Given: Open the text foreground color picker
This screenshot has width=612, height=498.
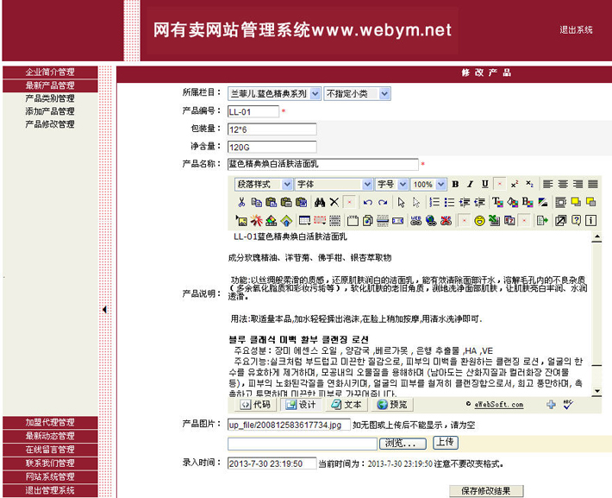Looking at the screenshot, I should [497, 202].
